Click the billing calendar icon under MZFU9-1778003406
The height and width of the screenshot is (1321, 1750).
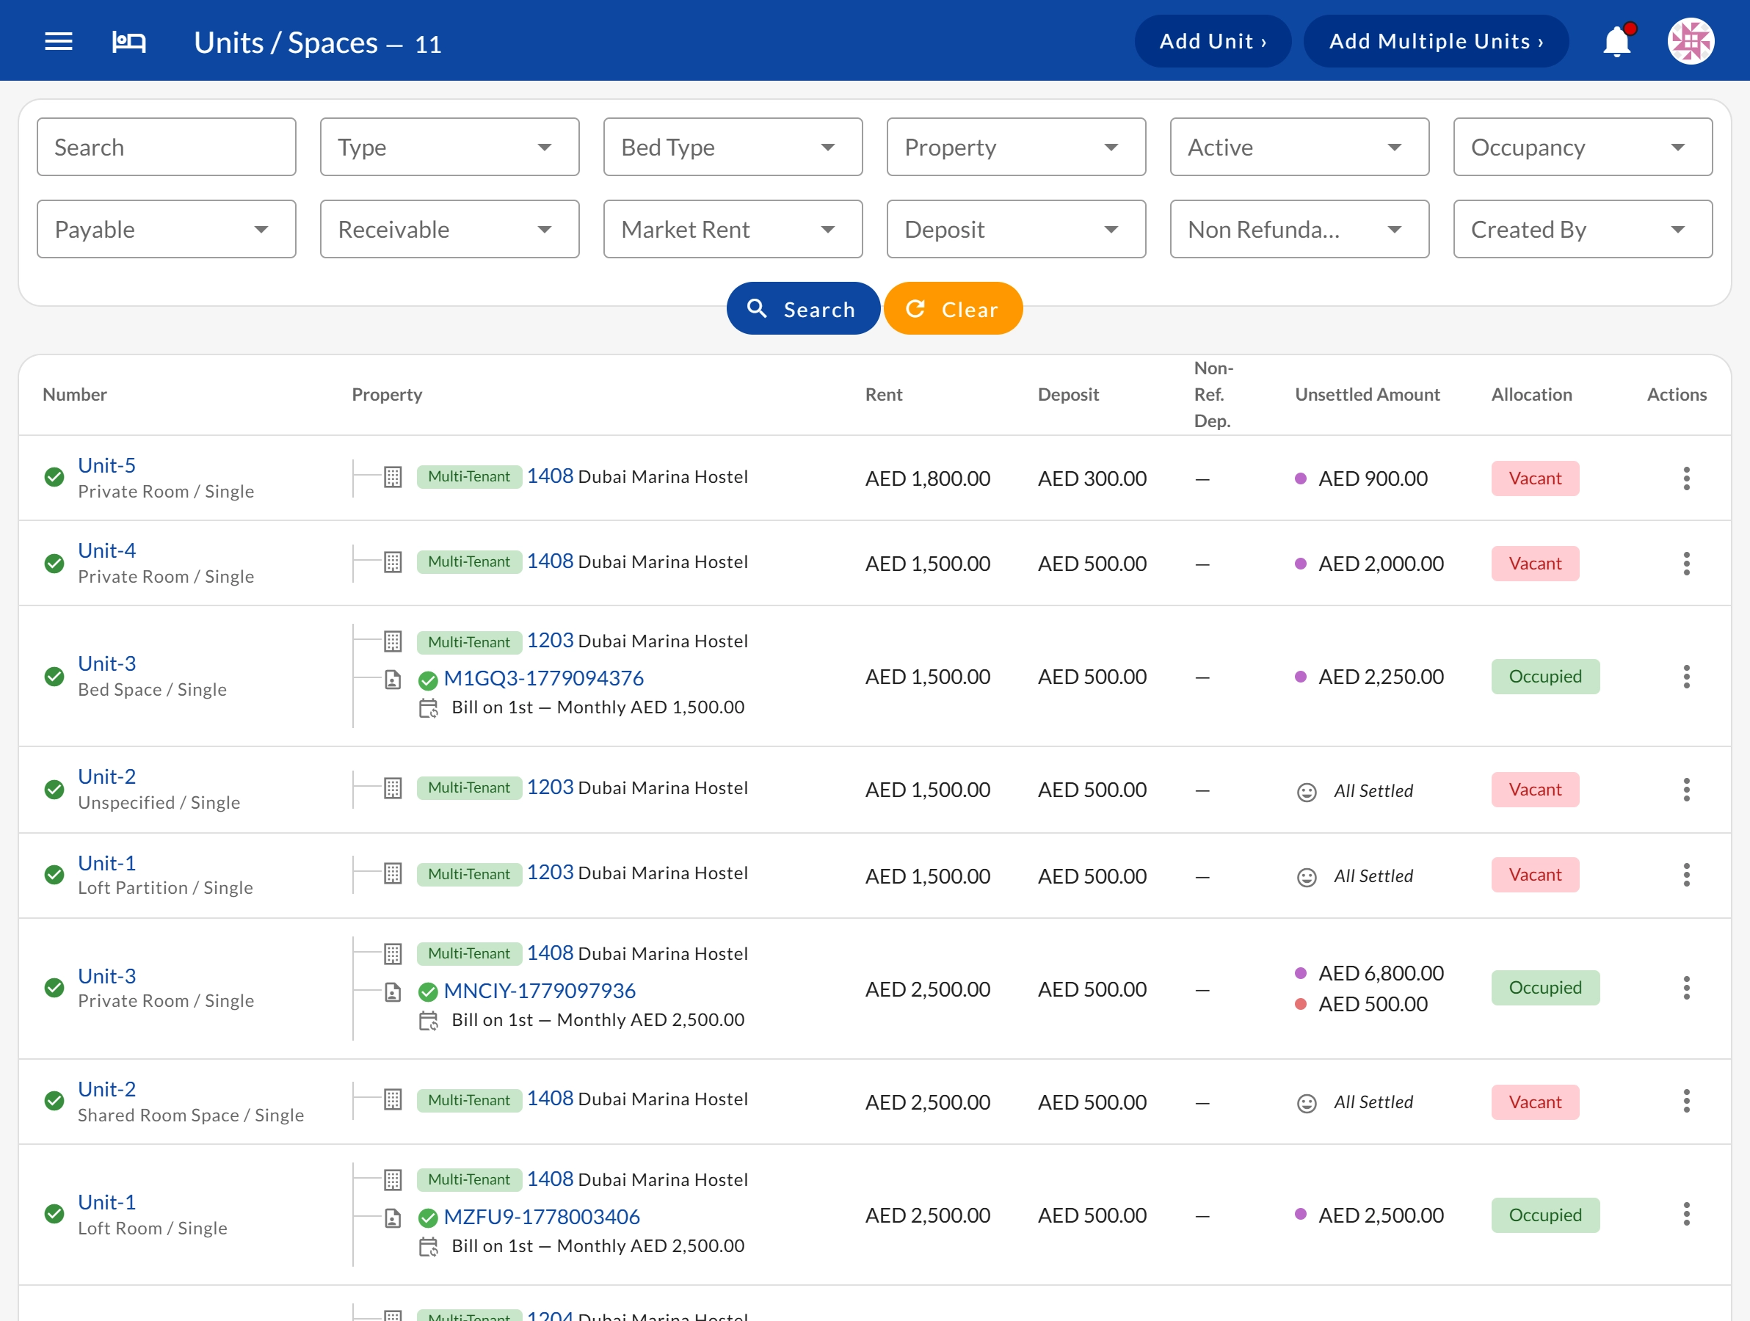click(x=428, y=1247)
